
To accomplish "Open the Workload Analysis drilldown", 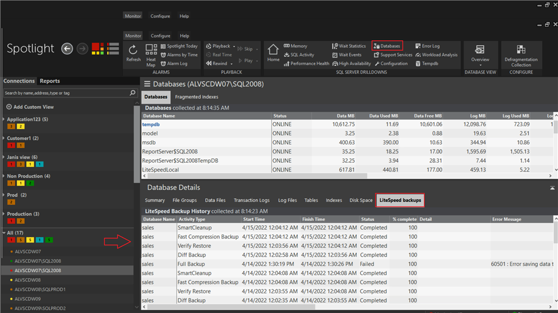I will [437, 55].
